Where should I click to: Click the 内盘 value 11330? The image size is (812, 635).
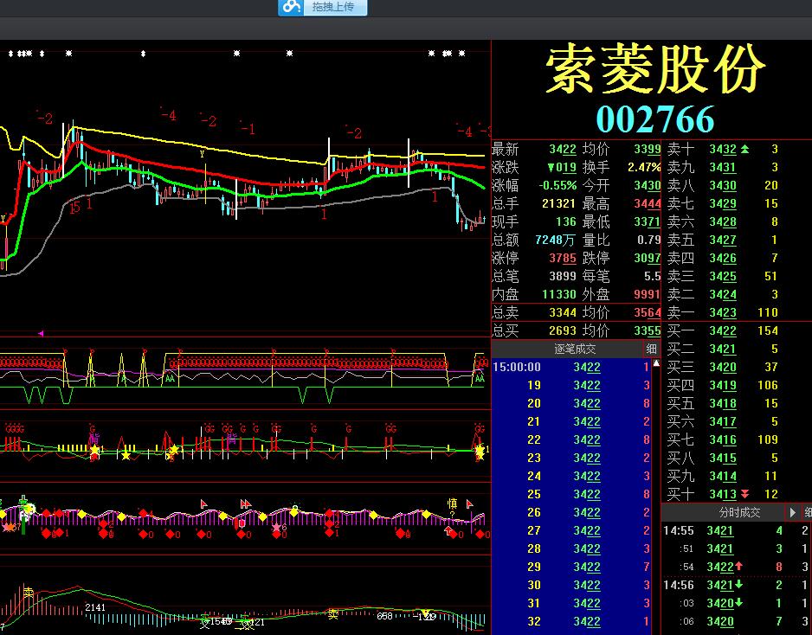coord(558,294)
